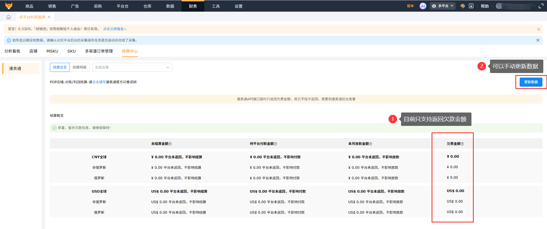The width and height of the screenshot is (547, 229).
Task: Select 速卖通 in the left sidebar
Action: [21, 68]
